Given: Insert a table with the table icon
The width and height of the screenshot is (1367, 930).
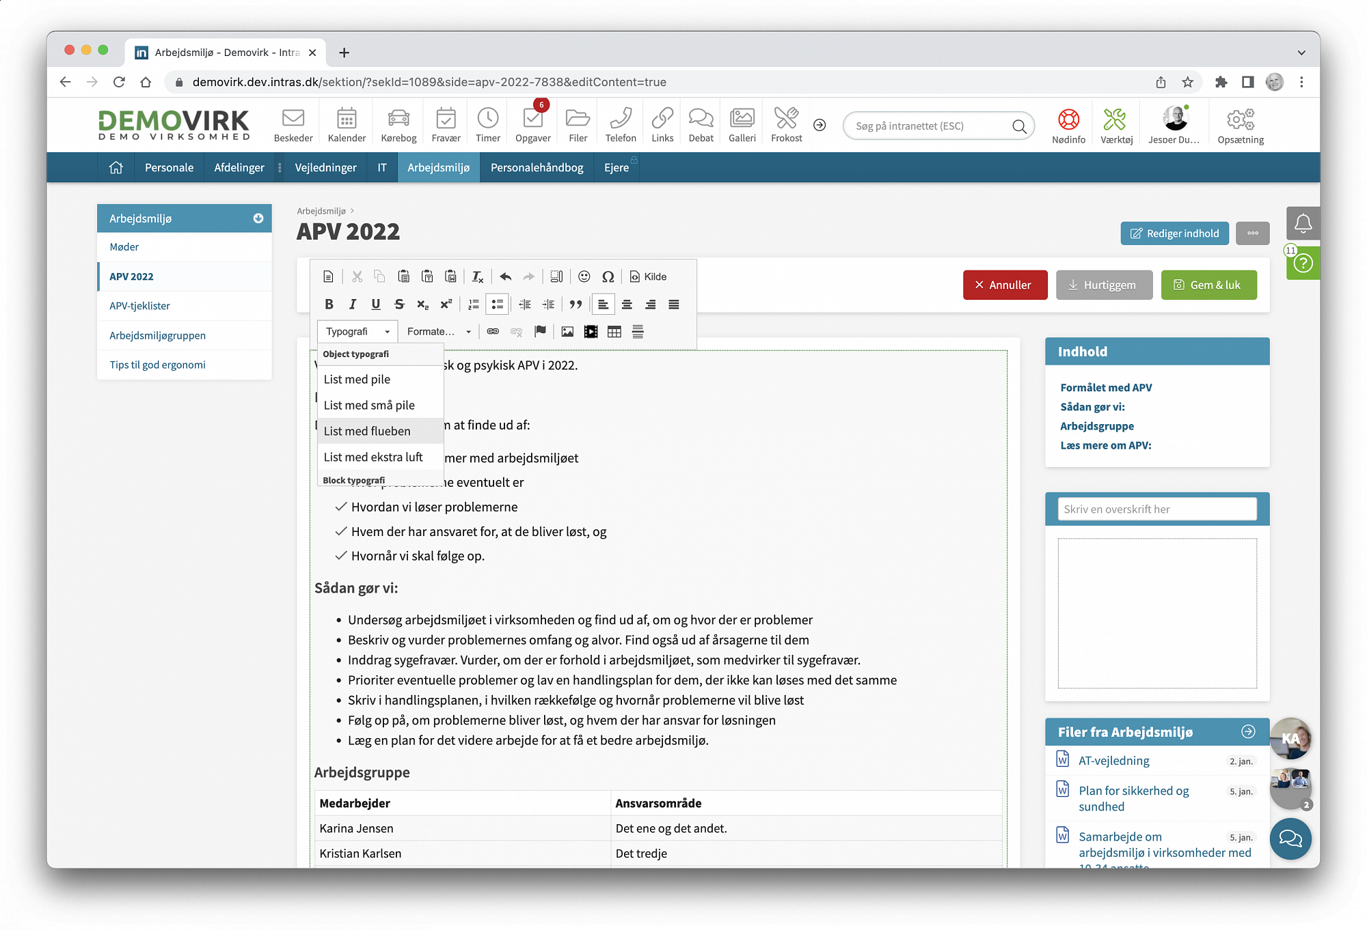Looking at the screenshot, I should 614,332.
